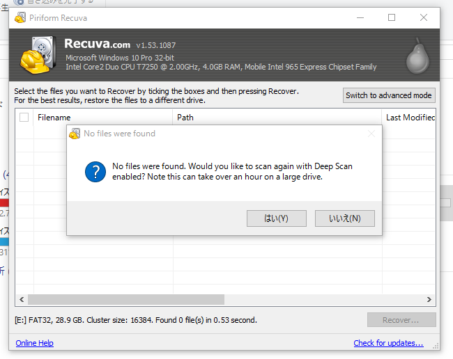Image resolution: width=453 pixels, height=359 pixels.
Task: Click the status text about E: FAT32 drive
Action: 136,320
